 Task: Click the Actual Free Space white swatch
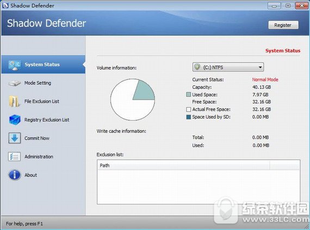click(x=188, y=109)
